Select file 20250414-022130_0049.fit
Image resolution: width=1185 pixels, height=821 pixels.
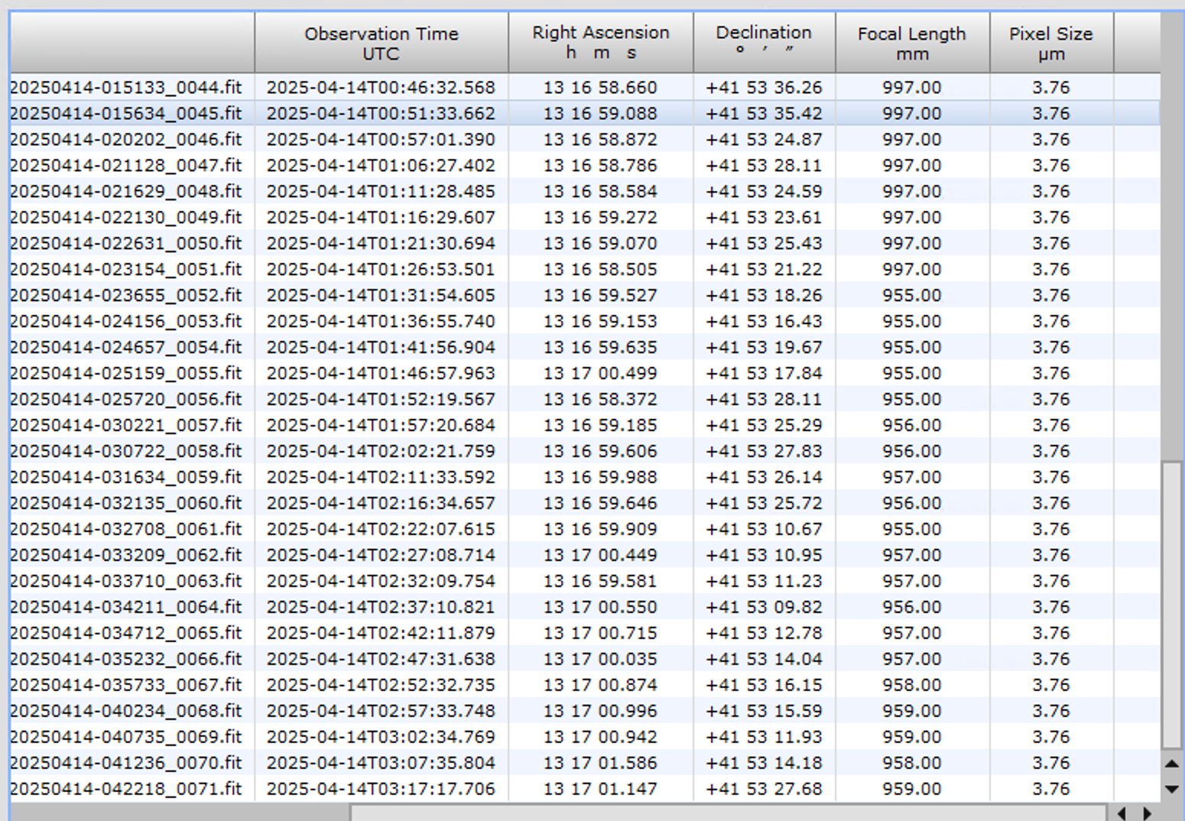[x=126, y=217]
